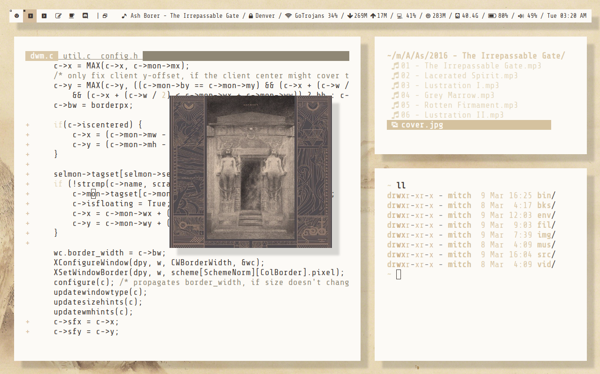Click the coffee cup icon in the top bar
Image resolution: width=600 pixels, height=374 pixels.
(x=71, y=15)
